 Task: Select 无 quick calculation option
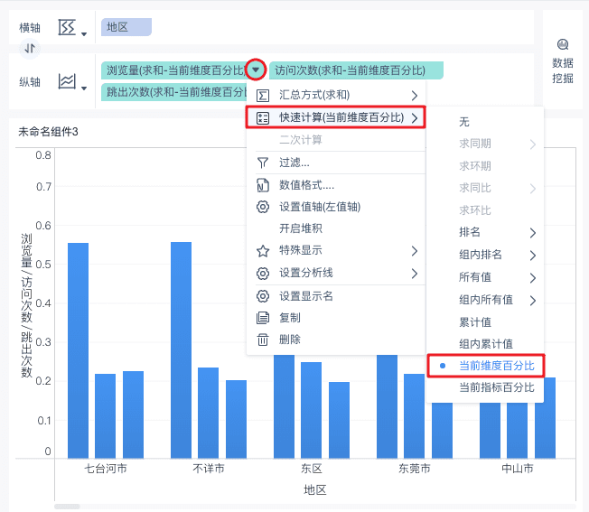click(x=464, y=122)
